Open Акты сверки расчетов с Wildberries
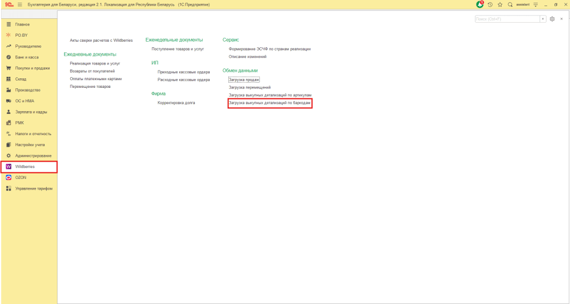The image size is (570, 304). (97, 41)
